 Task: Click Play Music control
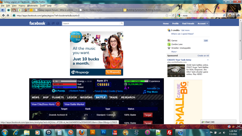(151, 92)
